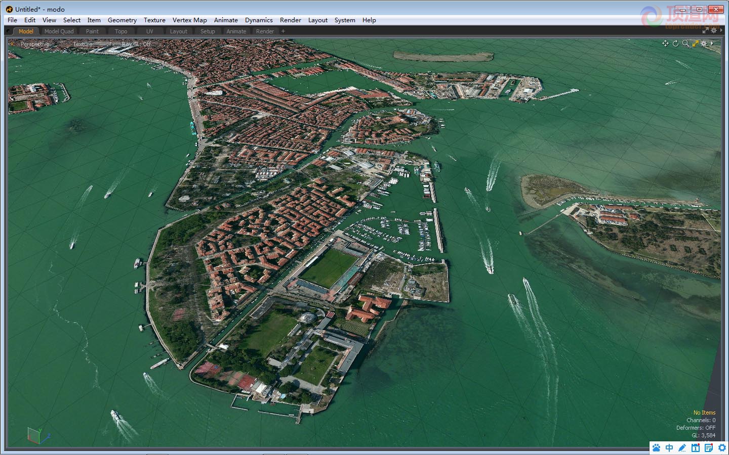Click the layout fullscreen arrows icon in the tab bar
This screenshot has height=455, width=729.
coord(705,31)
